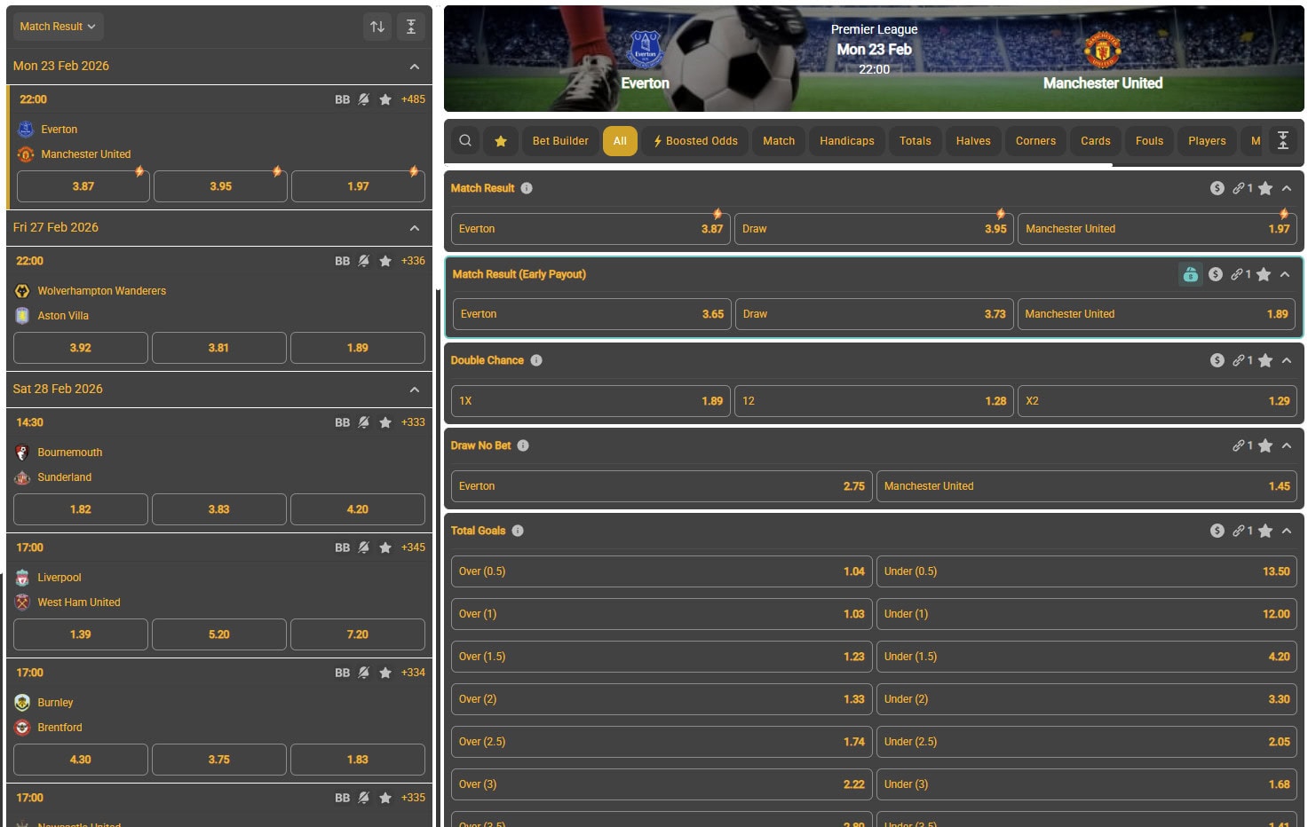Toggle notification bell for Wolverhampton match
This screenshot has height=827, width=1308.
(364, 261)
